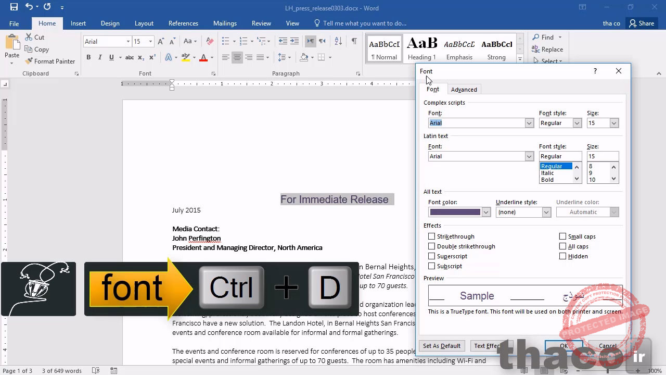
Task: Click the Clear All Formatting icon
Action: 210,41
